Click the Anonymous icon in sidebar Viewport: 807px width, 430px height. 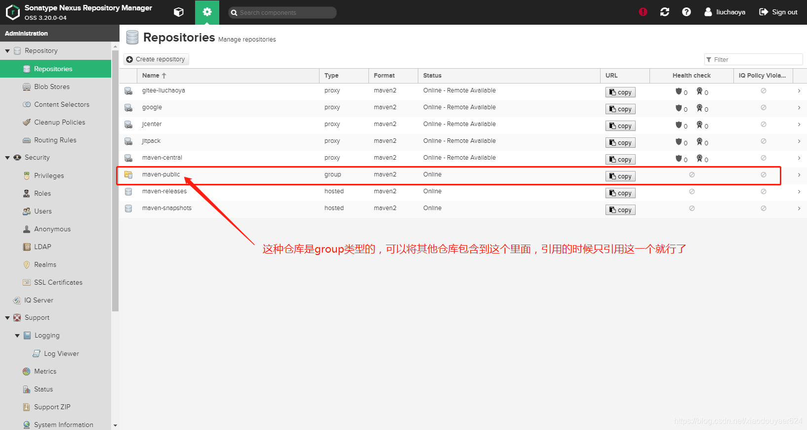27,229
